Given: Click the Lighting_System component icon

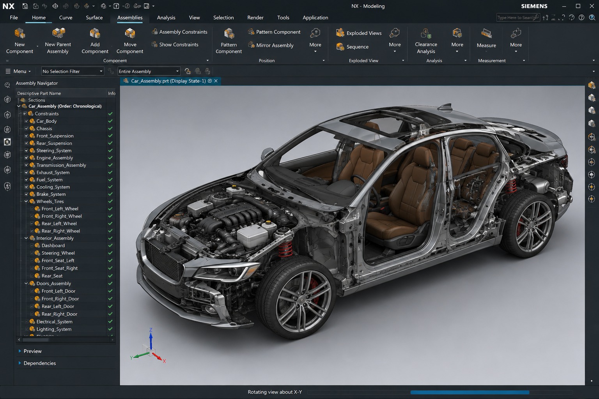Looking at the screenshot, I should click(x=32, y=329).
